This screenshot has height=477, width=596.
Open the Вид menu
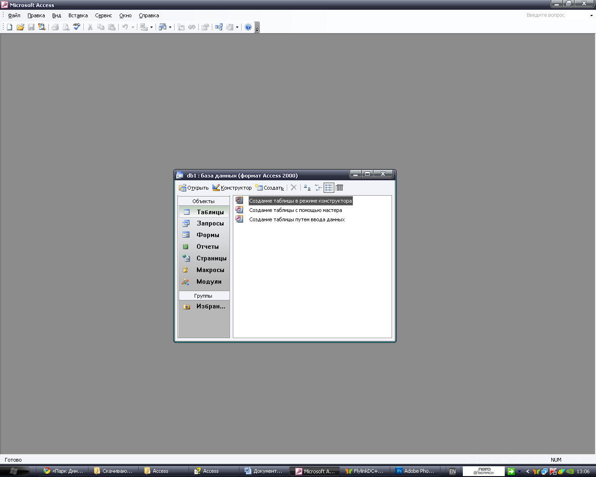[56, 15]
